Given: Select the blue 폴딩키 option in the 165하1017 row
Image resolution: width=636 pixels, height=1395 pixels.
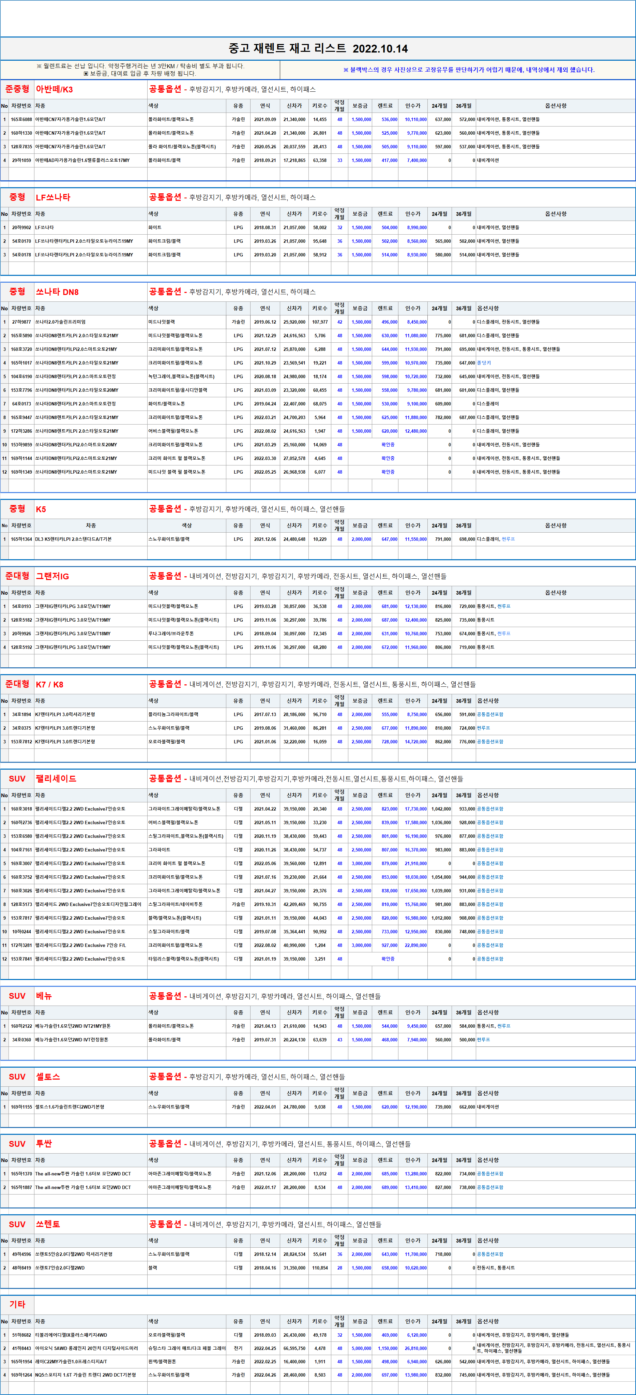Looking at the screenshot, I should coord(484,363).
